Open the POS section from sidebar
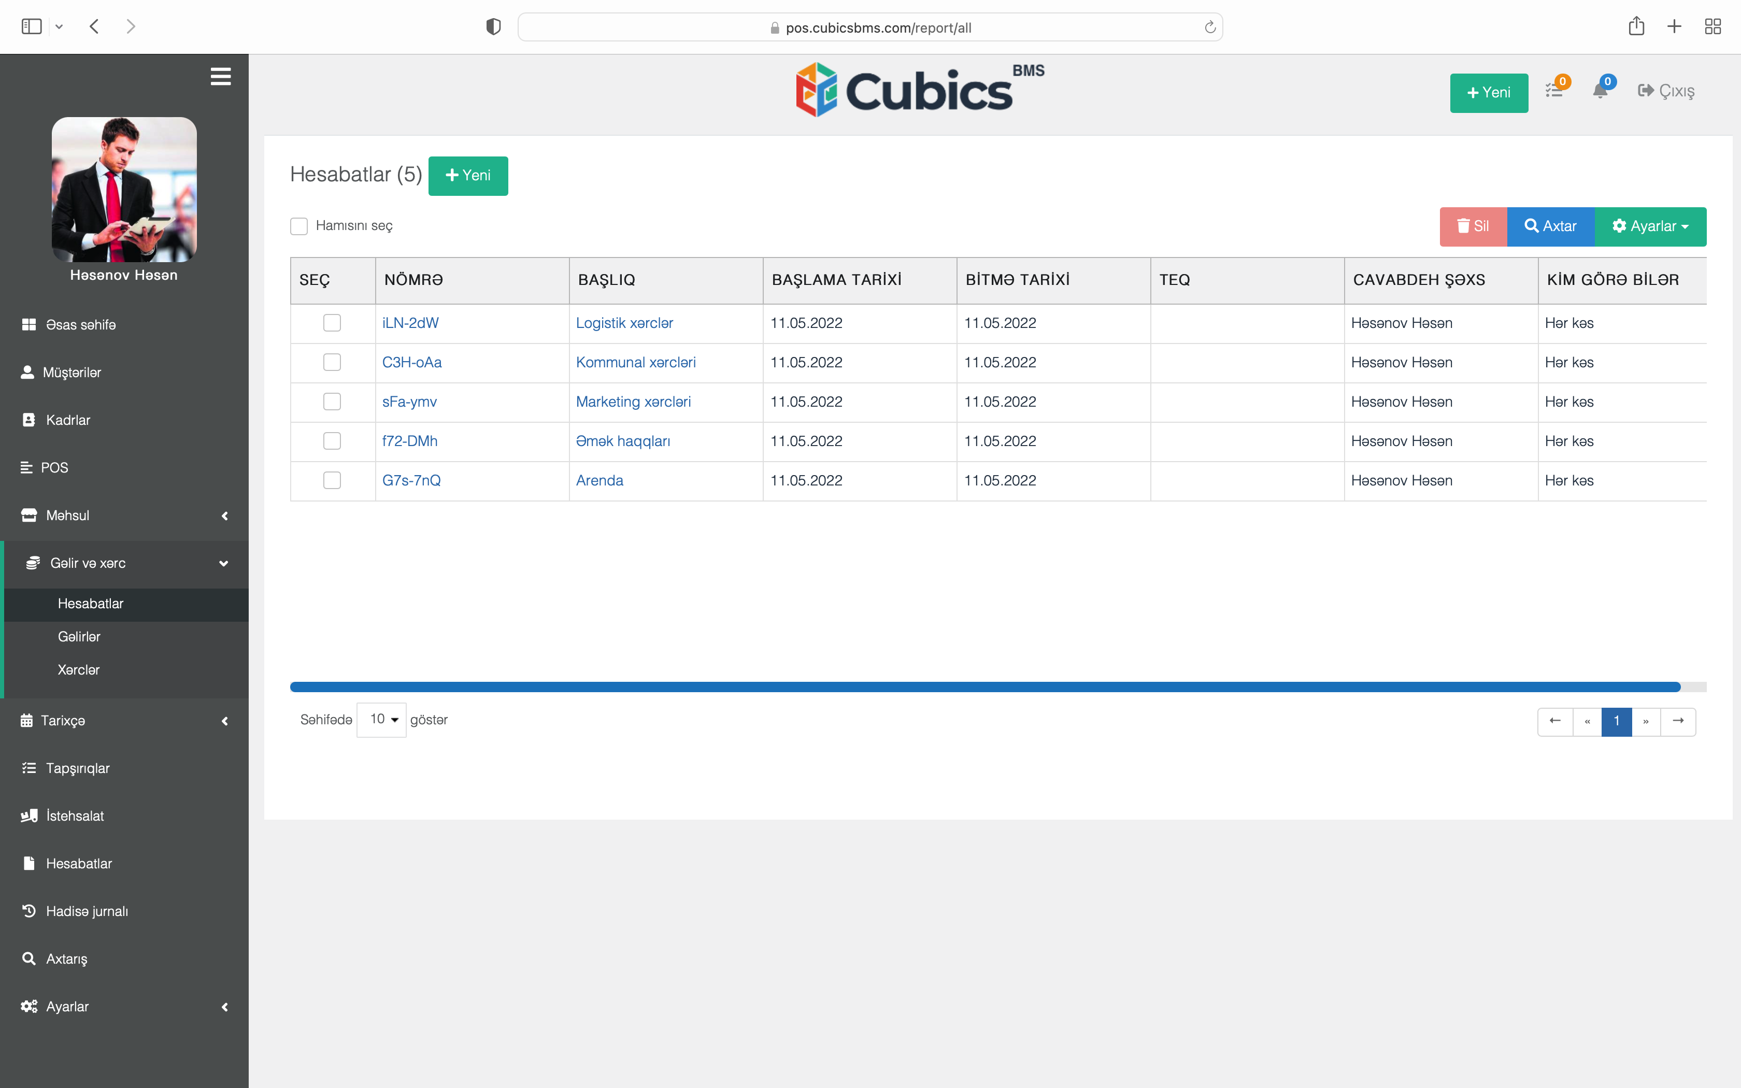The image size is (1741, 1088). point(56,467)
